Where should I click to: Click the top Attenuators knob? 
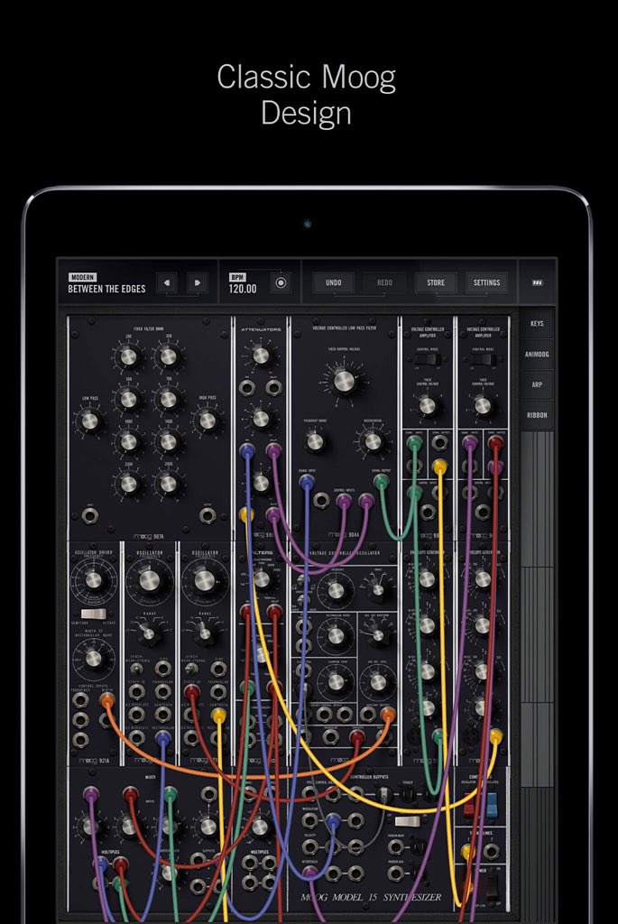261,356
